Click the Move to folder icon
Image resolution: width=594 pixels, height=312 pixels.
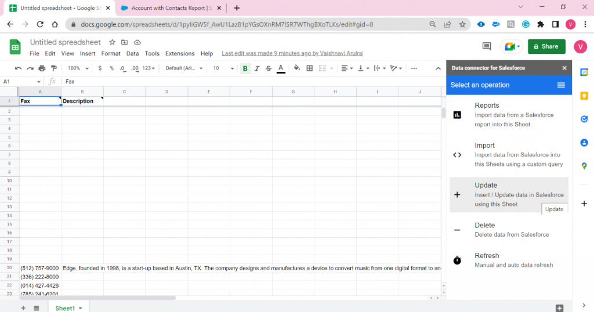point(124,42)
